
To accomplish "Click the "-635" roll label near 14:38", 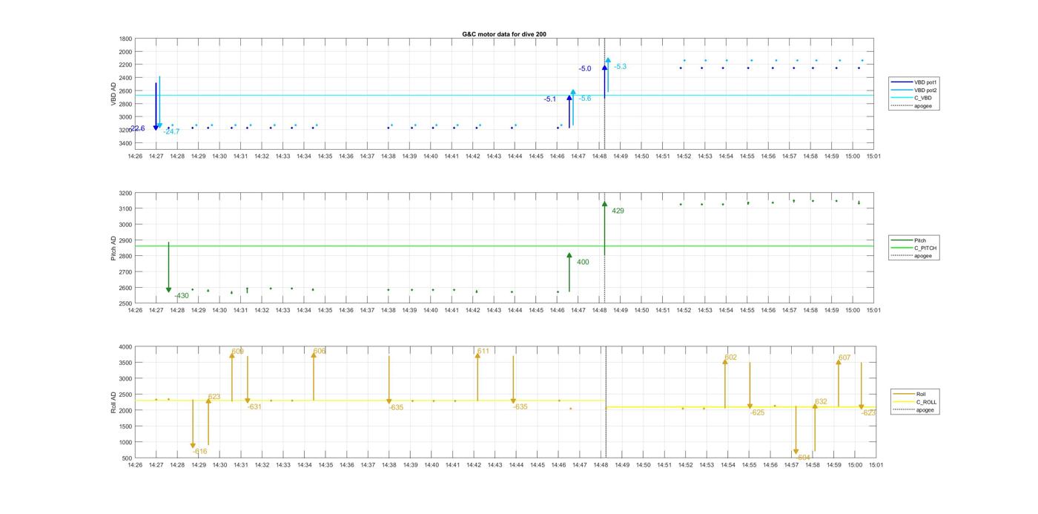I will tap(396, 407).
